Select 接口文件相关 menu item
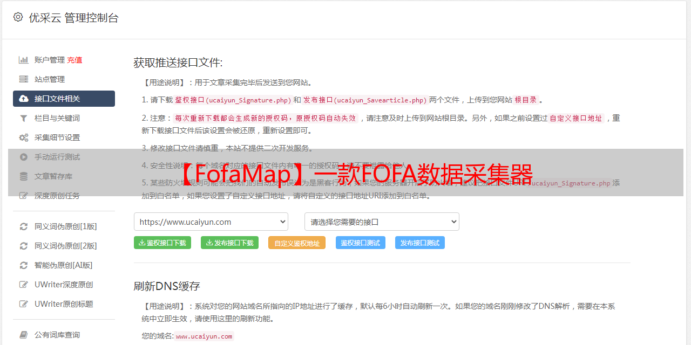691x345 pixels. pos(64,99)
